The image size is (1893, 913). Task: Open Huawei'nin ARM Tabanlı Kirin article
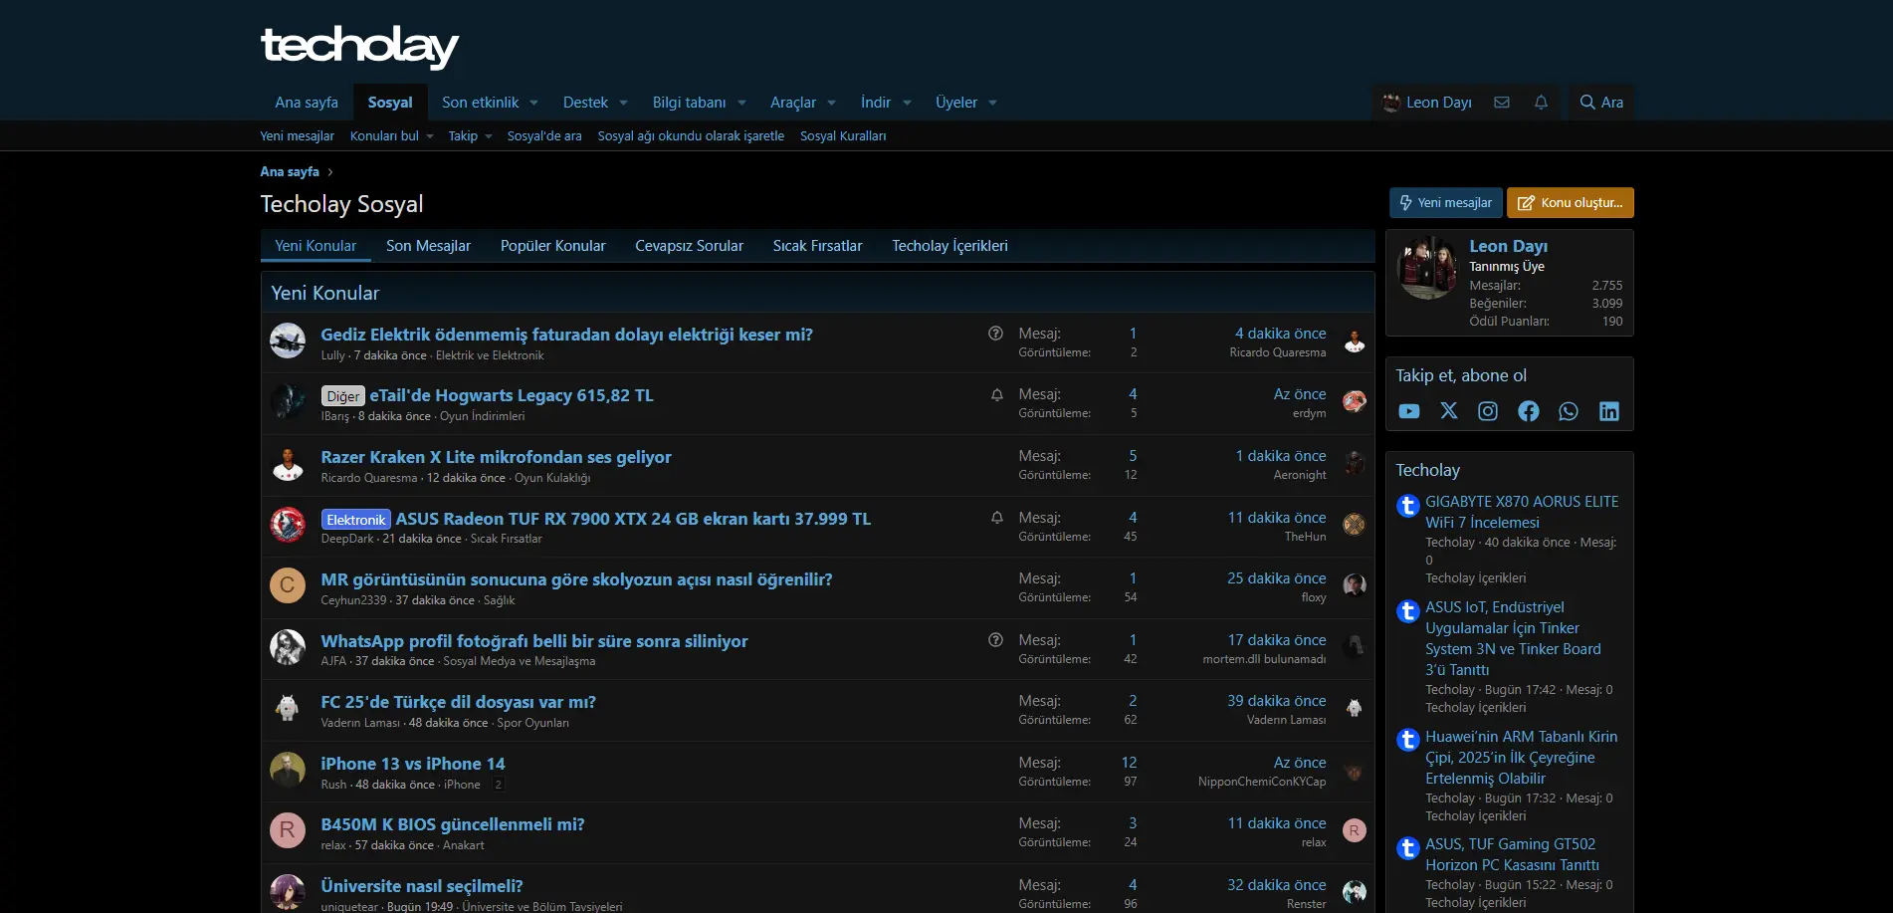(1521, 758)
